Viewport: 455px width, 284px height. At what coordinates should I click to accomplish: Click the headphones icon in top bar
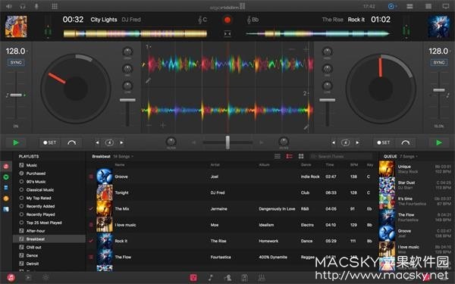[23, 6]
